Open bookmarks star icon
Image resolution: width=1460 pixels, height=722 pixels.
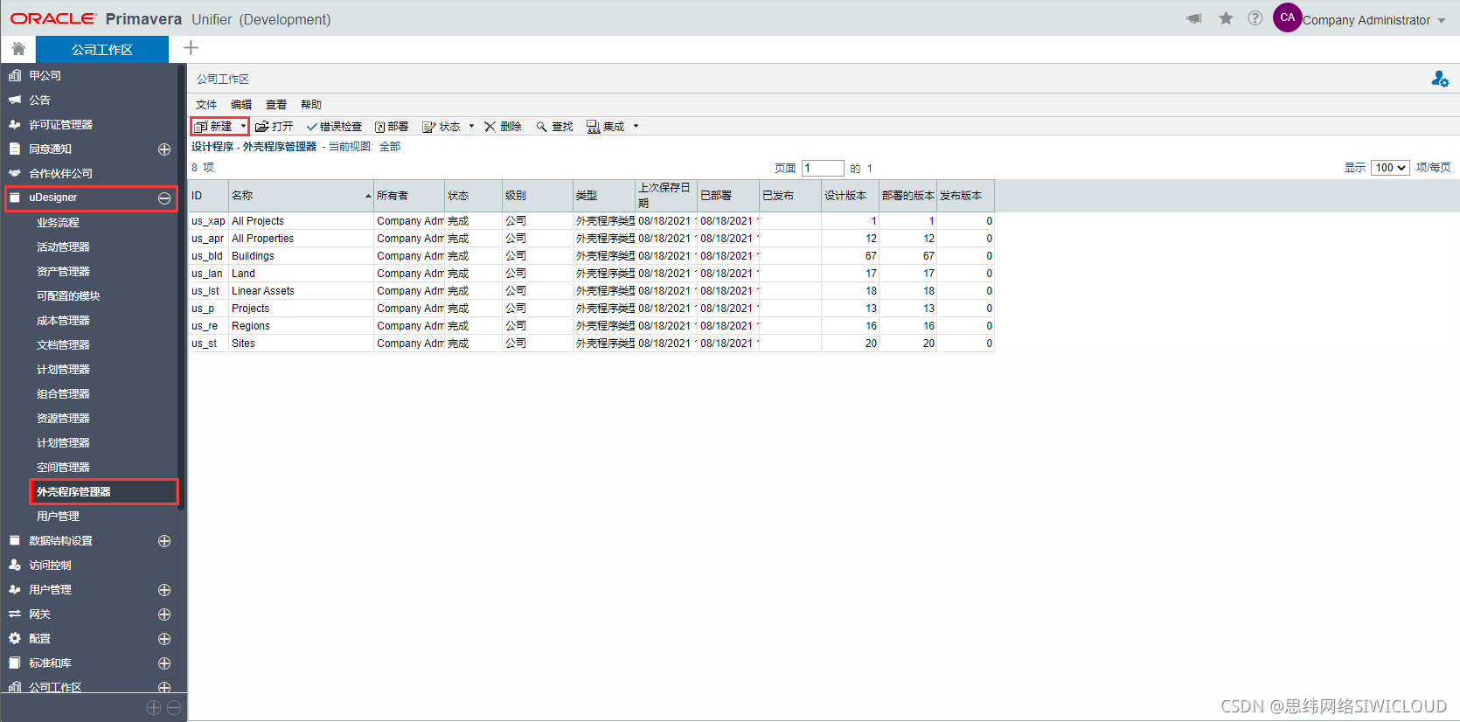1226,18
